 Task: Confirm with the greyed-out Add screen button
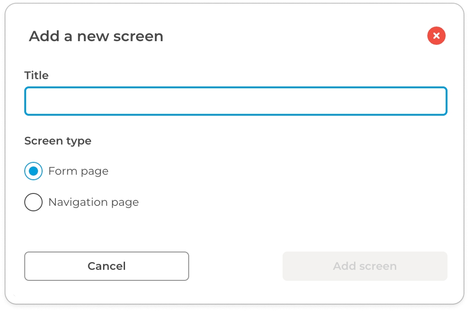pos(365,266)
